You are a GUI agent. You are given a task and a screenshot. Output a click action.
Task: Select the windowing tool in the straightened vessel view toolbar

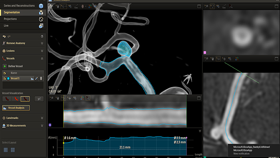pos(75,98)
